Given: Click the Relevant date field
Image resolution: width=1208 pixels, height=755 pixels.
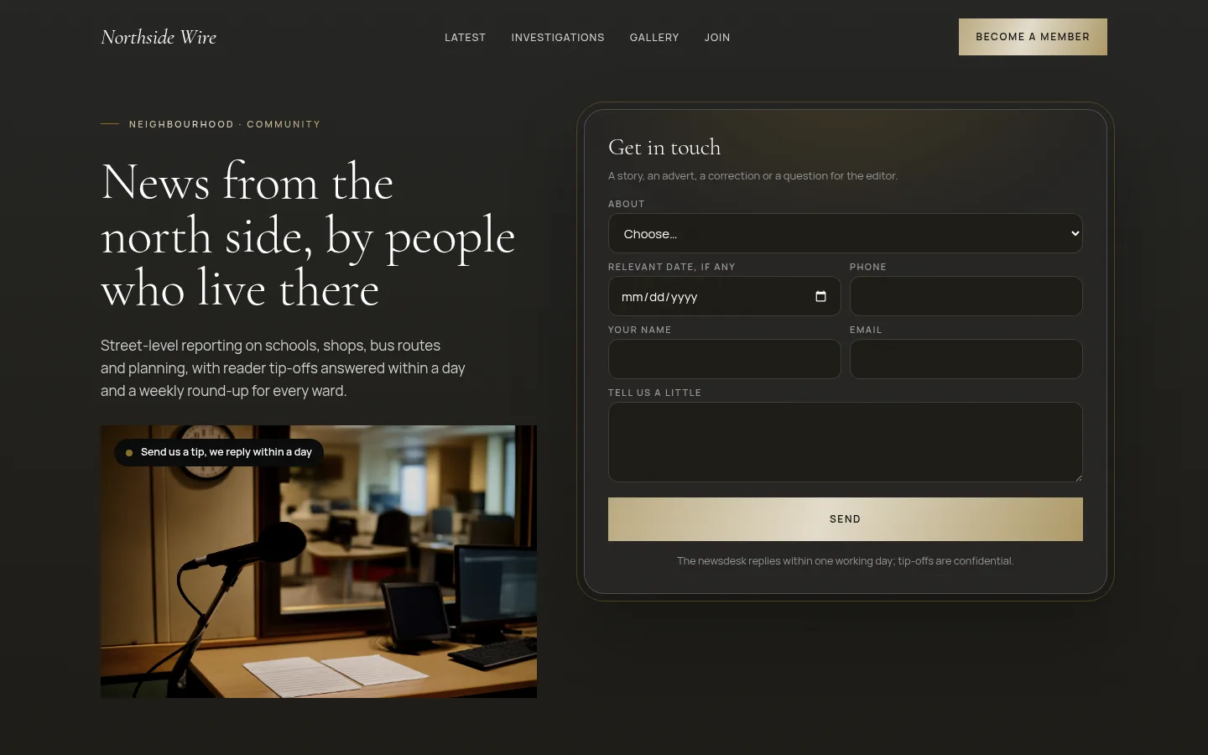Looking at the screenshot, I should [x=724, y=296].
